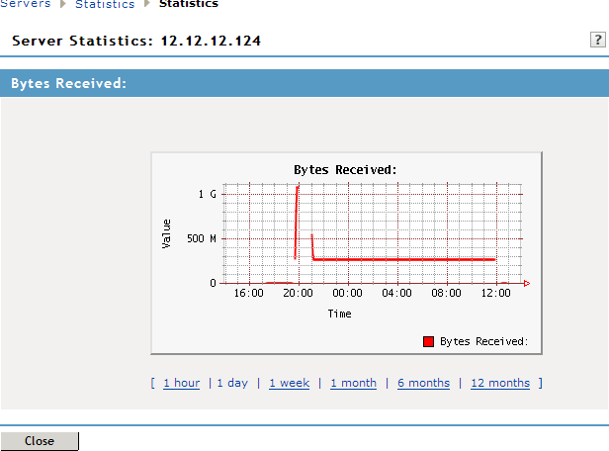Show the 1 hour graph range
Image resolution: width=609 pixels, height=451 pixels.
pyautogui.click(x=181, y=383)
